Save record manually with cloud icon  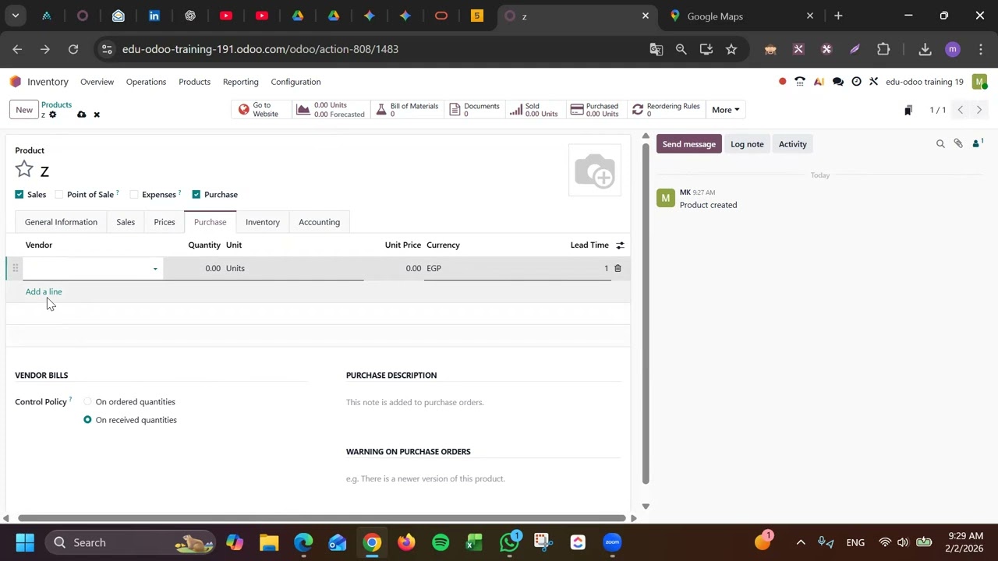[x=81, y=115]
